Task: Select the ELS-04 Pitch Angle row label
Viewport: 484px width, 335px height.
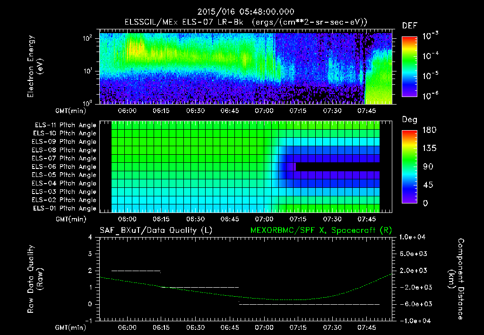Action: point(64,183)
